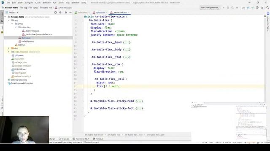This screenshot has width=270, height=151.
Task: Expand folded .tm-table-flex__foot block
Action: [x=127, y=57]
